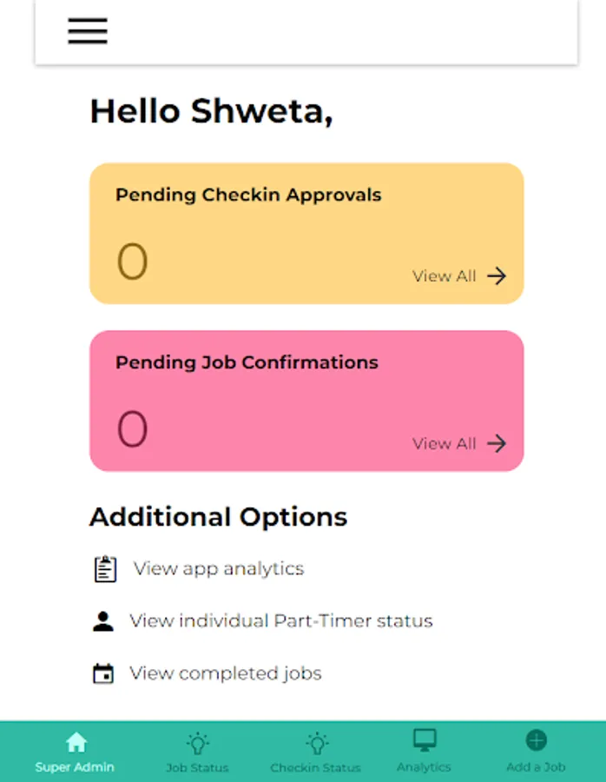Open View app analytics option
This screenshot has height=782, width=606.
pos(219,569)
